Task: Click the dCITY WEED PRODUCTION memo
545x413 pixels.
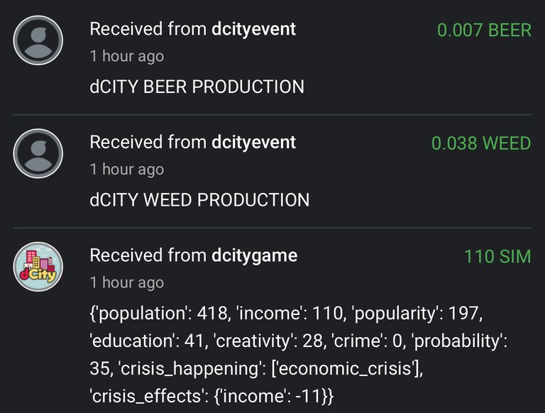Action: point(199,200)
